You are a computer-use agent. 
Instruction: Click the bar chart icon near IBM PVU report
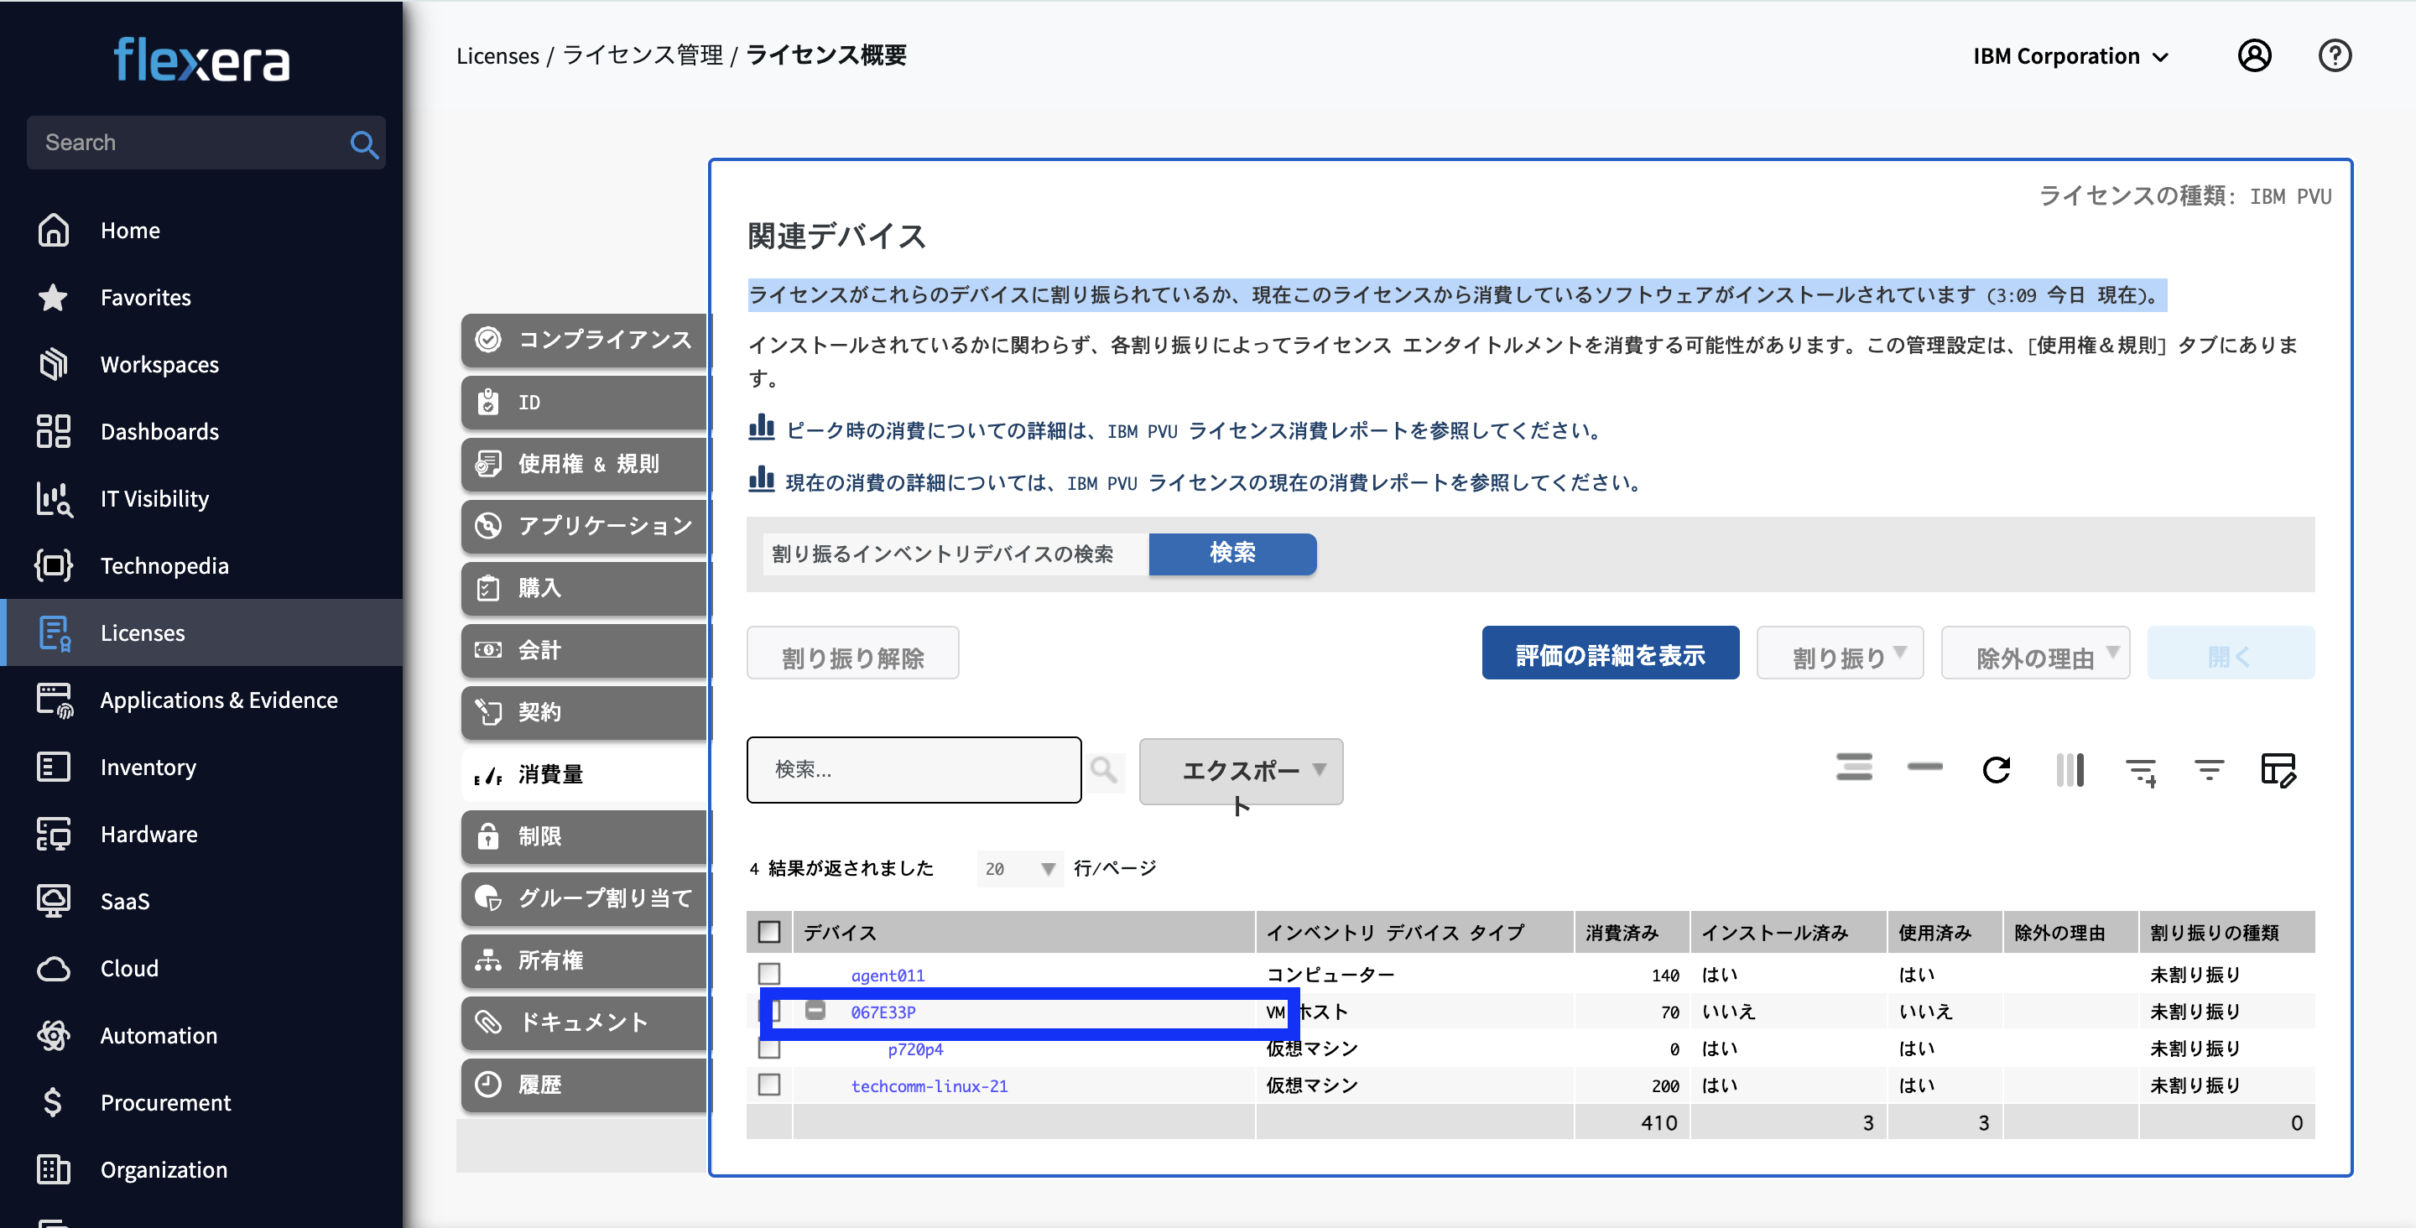tap(762, 429)
